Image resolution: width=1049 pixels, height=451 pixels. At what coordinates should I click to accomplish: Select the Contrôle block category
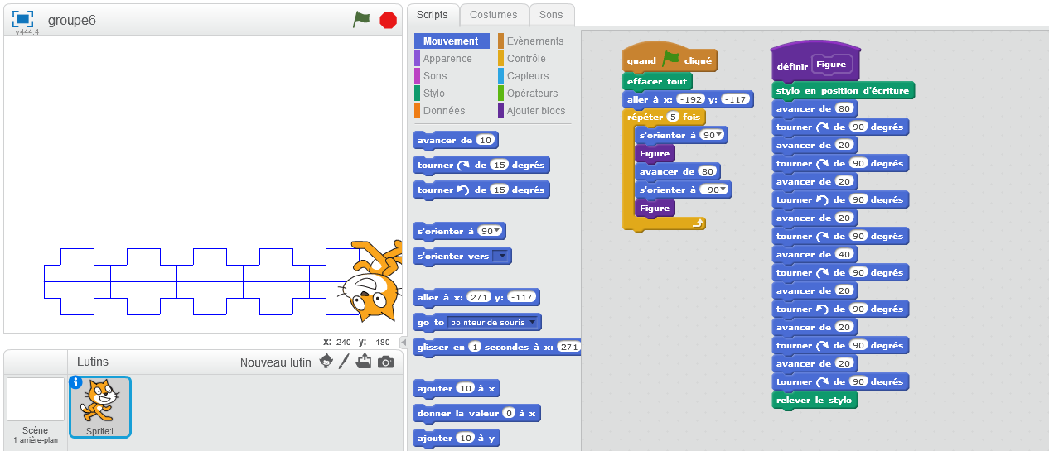tap(526, 59)
